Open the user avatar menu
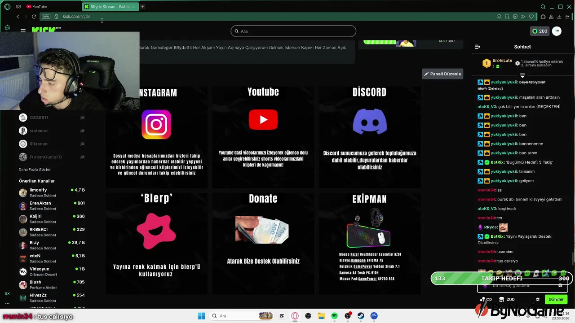The image size is (575, 323). point(557,31)
